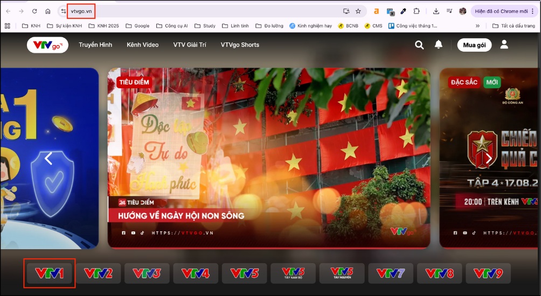Open the search magnifier on VTVgo
541x296 pixels.
(x=419, y=45)
